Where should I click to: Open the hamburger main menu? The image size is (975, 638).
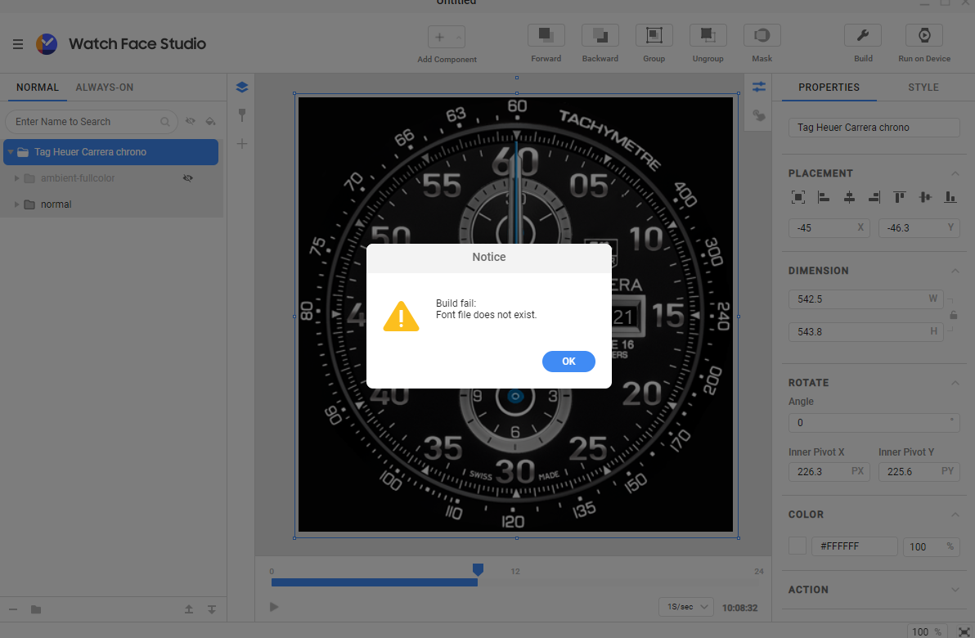(18, 44)
